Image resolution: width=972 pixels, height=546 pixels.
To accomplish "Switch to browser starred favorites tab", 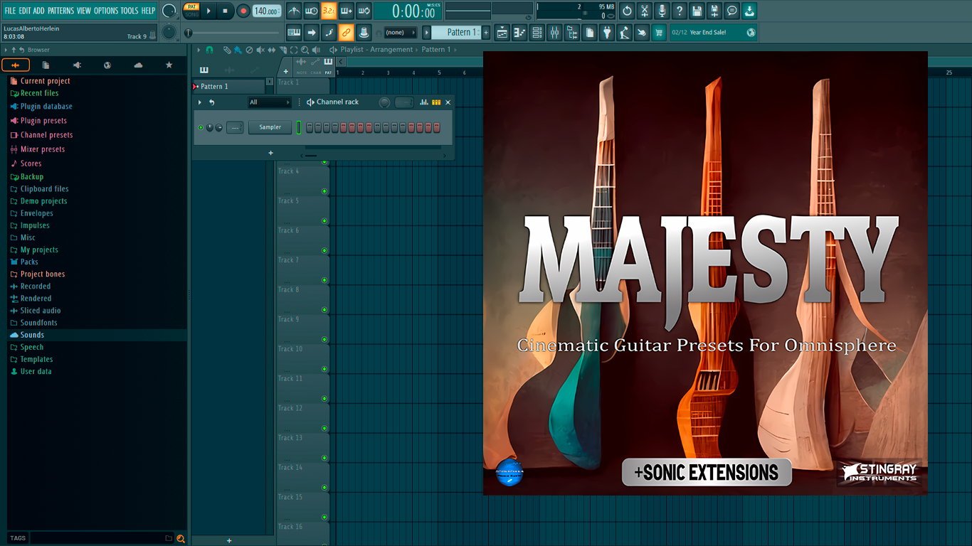I will coord(169,65).
